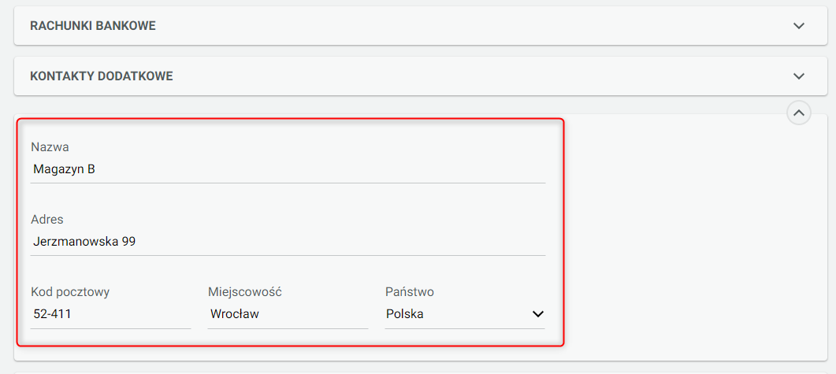Collapse the address section with the round up-arrow button
The height and width of the screenshot is (374, 836).
pyautogui.click(x=799, y=113)
